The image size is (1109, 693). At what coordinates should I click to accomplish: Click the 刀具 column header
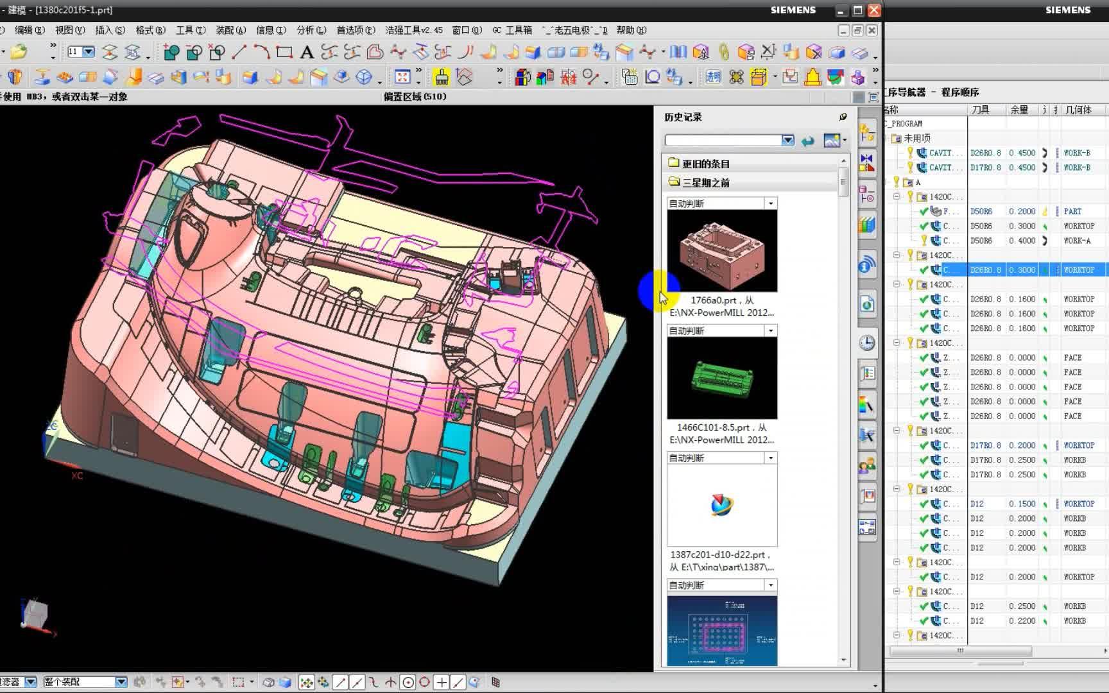click(x=980, y=110)
